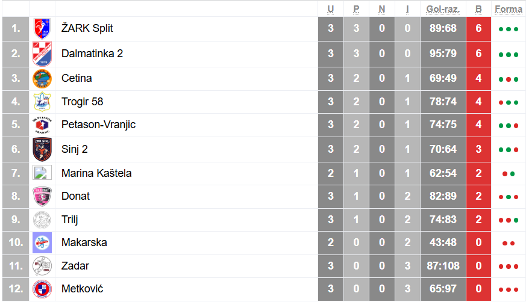Click the 'B' points column header
Viewport: 526px width, 302px height.
click(x=478, y=9)
